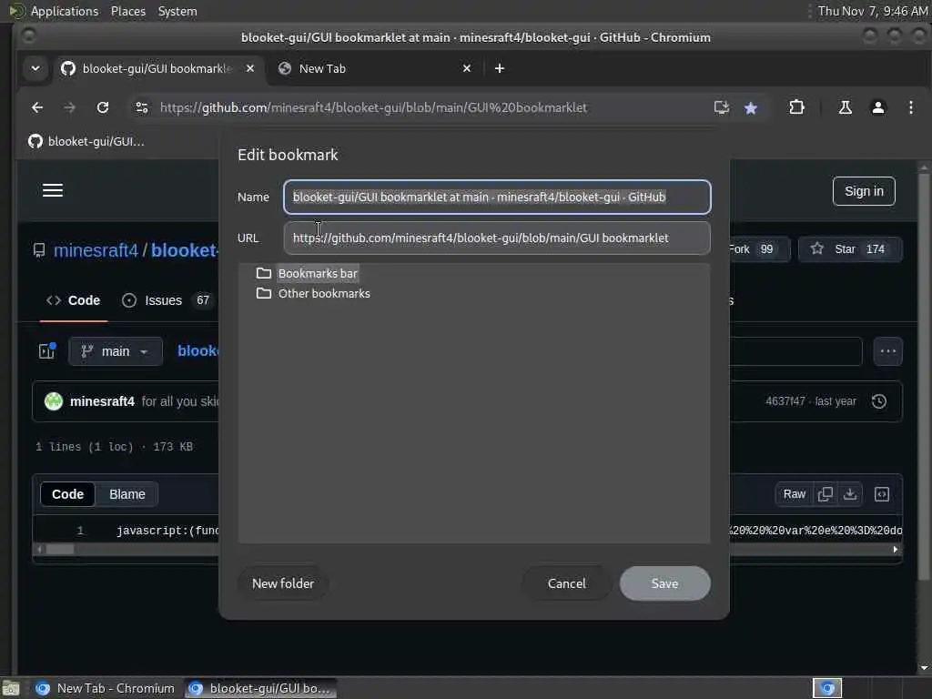Star the repository with Star 174 button
This screenshot has height=699, width=932.
pyautogui.click(x=850, y=249)
